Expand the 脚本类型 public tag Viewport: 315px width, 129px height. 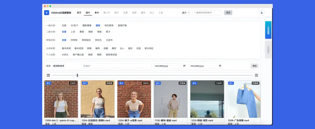[x=79, y=48]
